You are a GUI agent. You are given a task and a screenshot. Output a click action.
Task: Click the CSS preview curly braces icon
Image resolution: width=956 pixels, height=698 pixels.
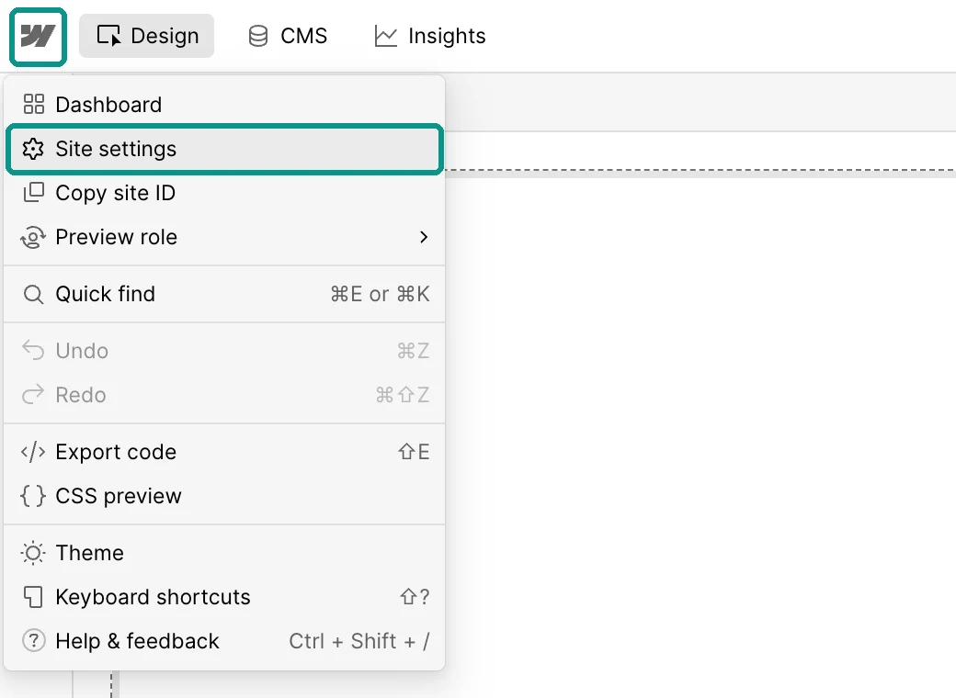(x=33, y=496)
